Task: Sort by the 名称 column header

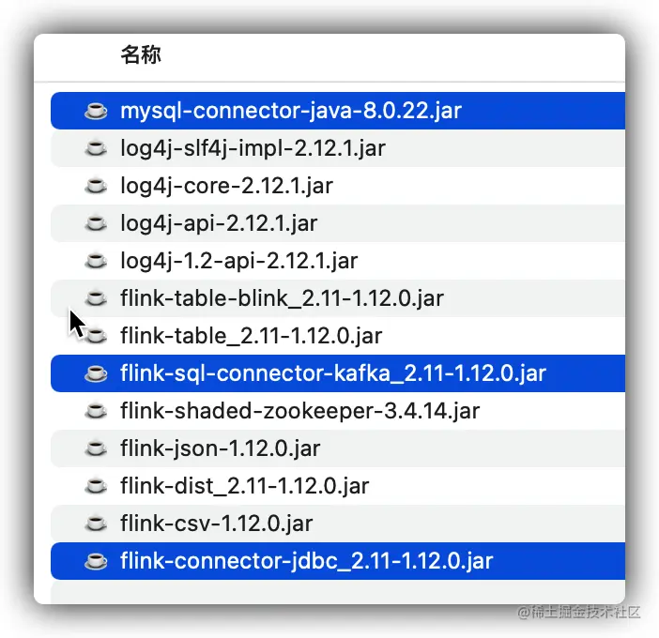Action: click(141, 54)
